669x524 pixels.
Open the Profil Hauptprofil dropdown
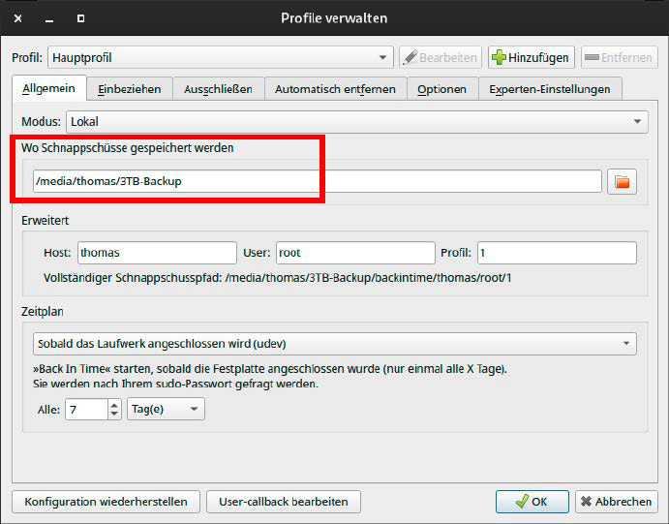[221, 58]
